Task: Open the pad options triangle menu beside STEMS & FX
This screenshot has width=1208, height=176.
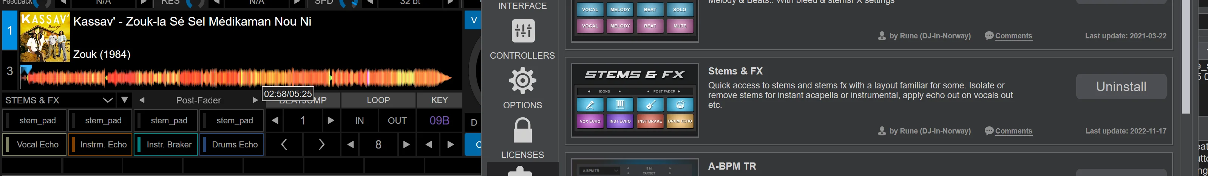Action: pyautogui.click(x=124, y=99)
